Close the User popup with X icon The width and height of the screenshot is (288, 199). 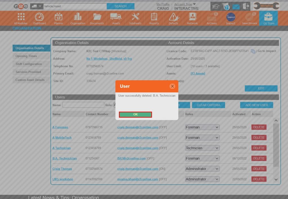click(x=172, y=86)
